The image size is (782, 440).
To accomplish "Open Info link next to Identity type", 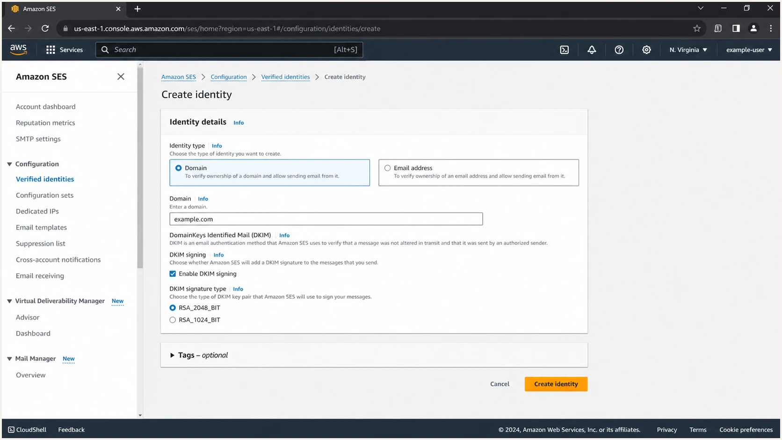I will pyautogui.click(x=217, y=146).
